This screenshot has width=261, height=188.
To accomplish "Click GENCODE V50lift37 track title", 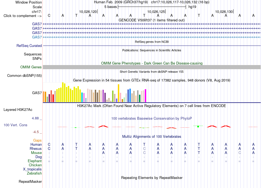I will 152,20.
